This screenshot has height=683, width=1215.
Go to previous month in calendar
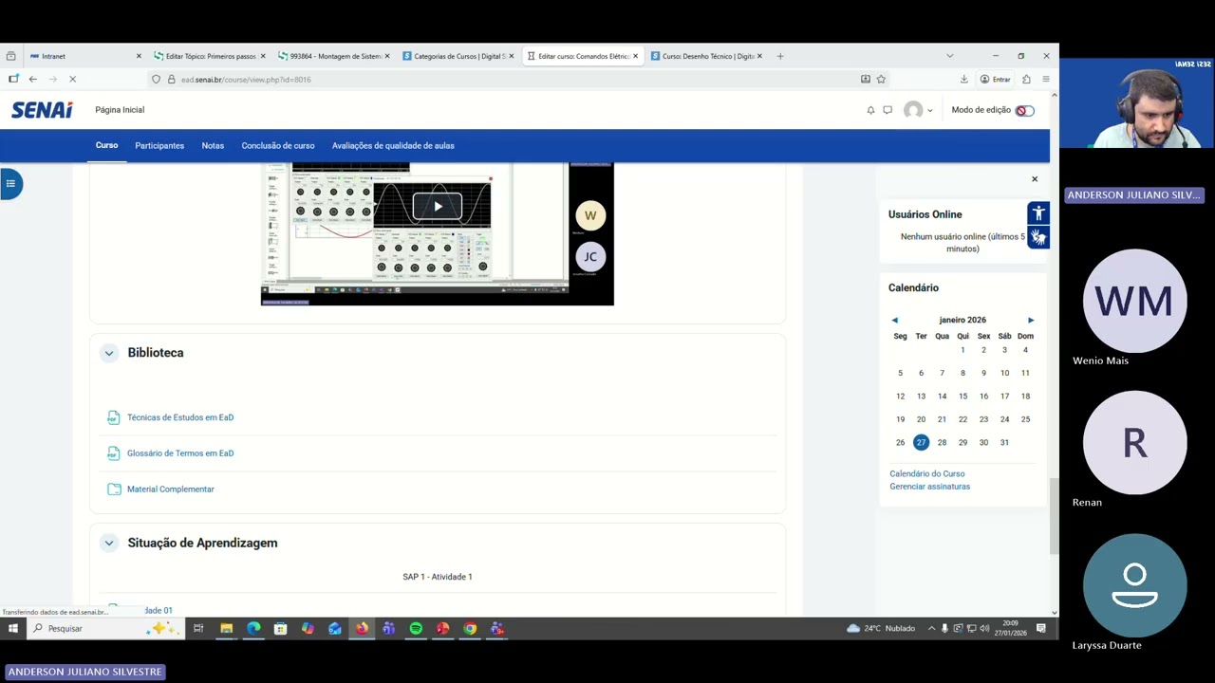pyautogui.click(x=894, y=321)
